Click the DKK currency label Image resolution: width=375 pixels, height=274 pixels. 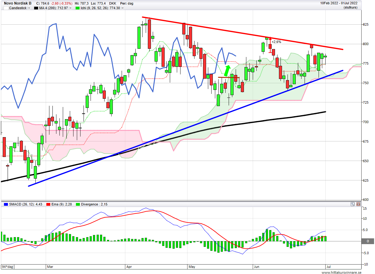pos(112,3)
